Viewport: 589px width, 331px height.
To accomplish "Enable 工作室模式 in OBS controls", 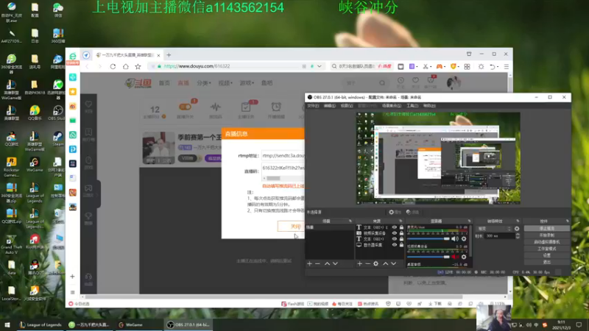I will [546, 249].
